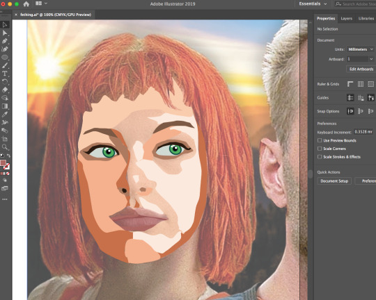Select the Pen tool
The height and width of the screenshot is (300, 376).
pos(5,41)
